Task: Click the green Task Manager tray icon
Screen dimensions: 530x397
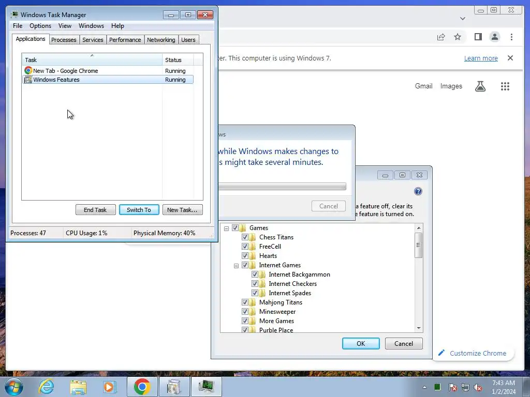Action: coord(437,387)
